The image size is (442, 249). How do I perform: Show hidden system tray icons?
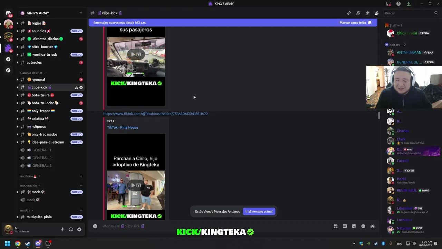(x=354, y=243)
